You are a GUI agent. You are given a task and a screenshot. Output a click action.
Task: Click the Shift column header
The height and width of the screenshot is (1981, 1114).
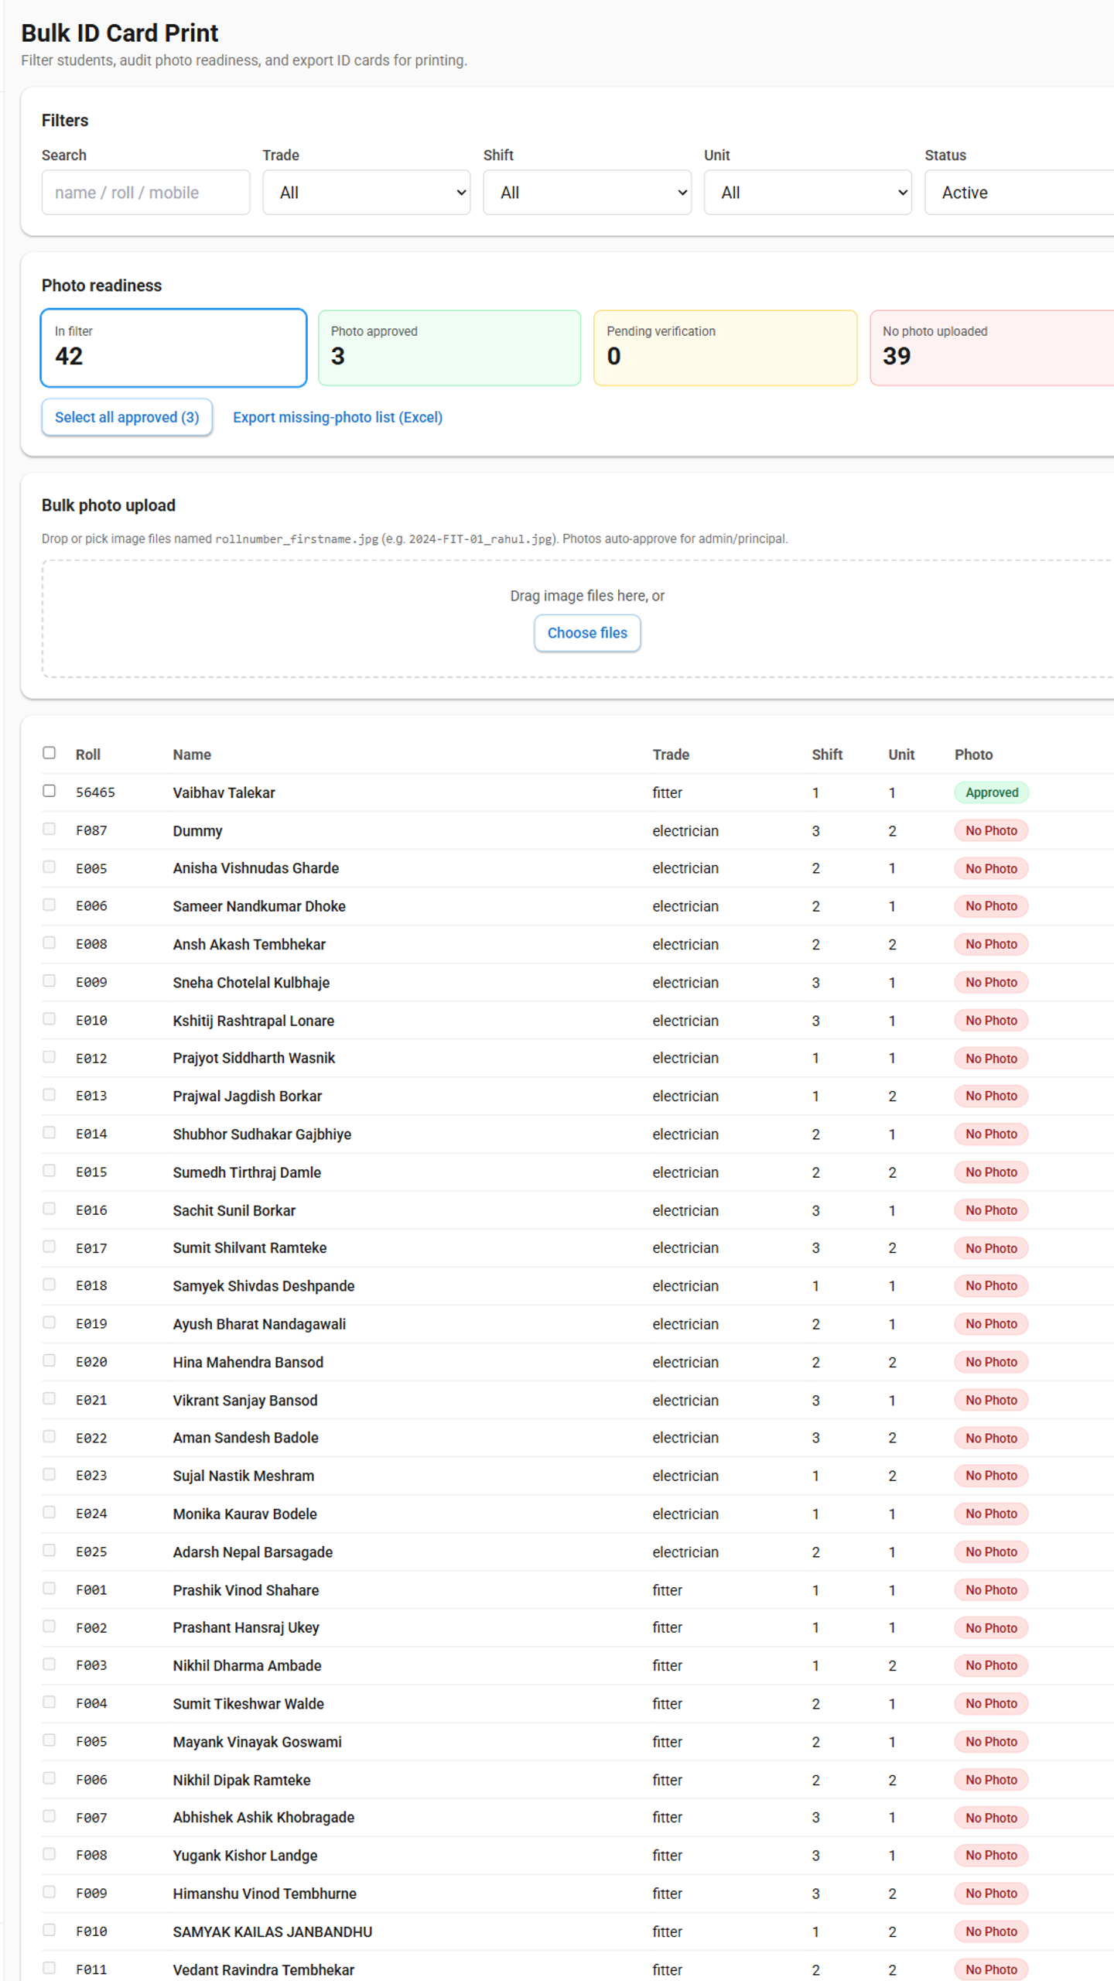coord(827,754)
